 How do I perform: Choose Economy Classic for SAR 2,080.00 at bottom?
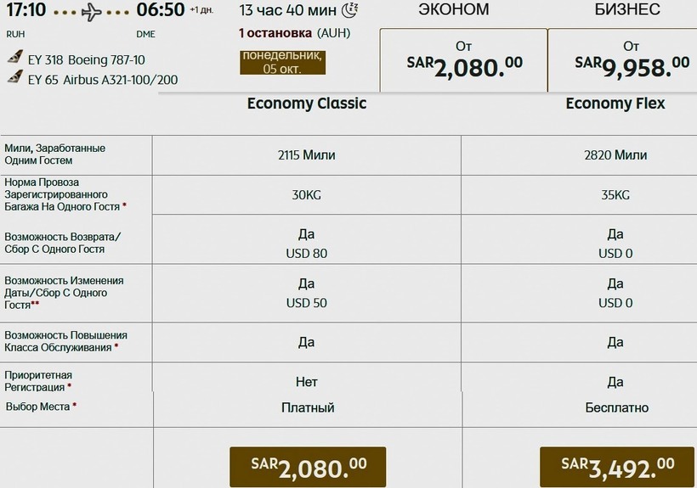tap(308, 466)
